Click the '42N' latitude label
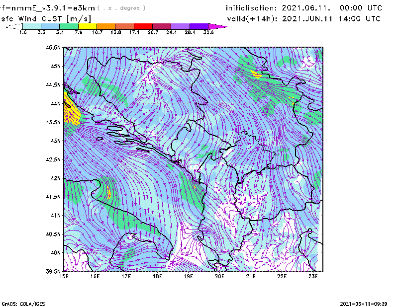 click(56, 178)
